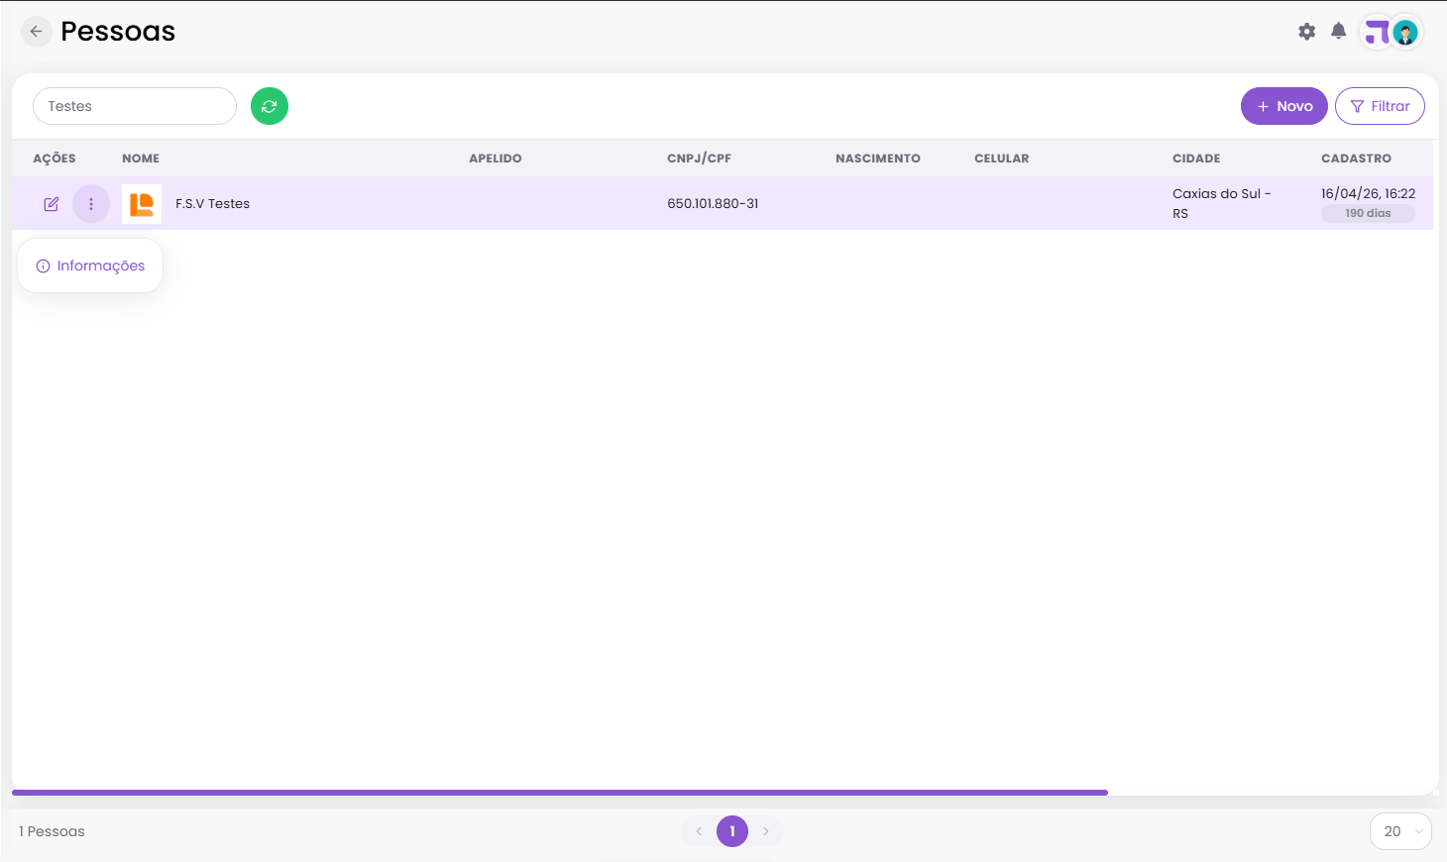Viewport: 1447px width, 862px height.
Task: Click the city Caxias do Sul - RS
Action: coord(1221,203)
